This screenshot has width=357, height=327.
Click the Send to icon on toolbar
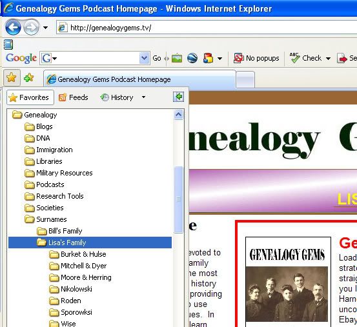coord(342,59)
